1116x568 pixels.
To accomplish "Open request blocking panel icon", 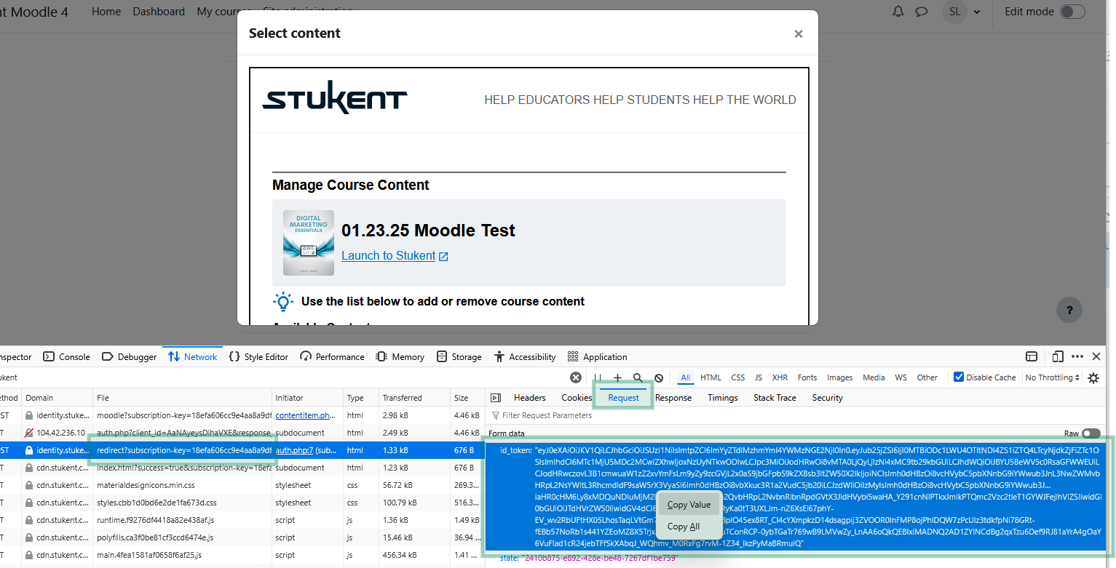I will pyautogui.click(x=659, y=377).
